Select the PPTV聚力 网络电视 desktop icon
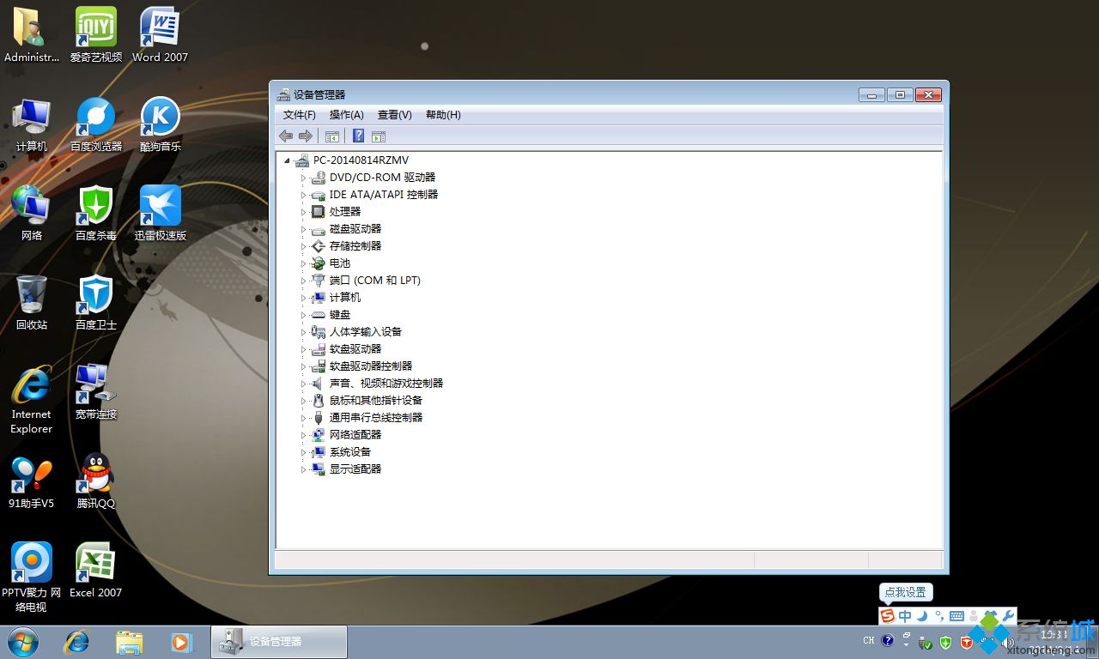The image size is (1099, 659). [32, 577]
